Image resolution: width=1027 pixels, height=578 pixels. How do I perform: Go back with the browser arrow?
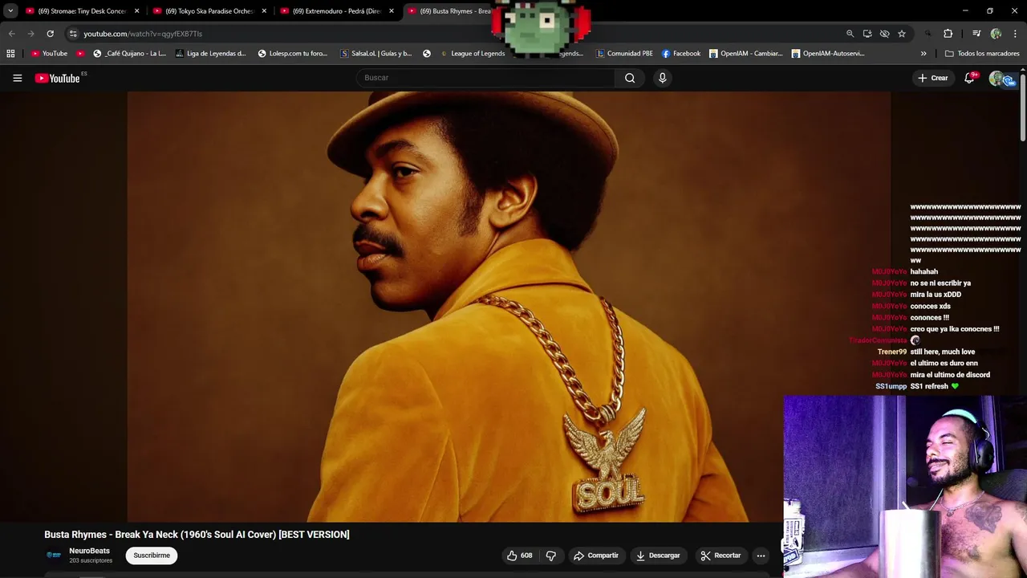click(11, 34)
